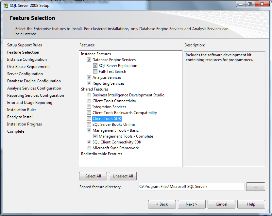272x216 pixels.
Task: Select the Analysis Services feature label
Action: [107, 77]
